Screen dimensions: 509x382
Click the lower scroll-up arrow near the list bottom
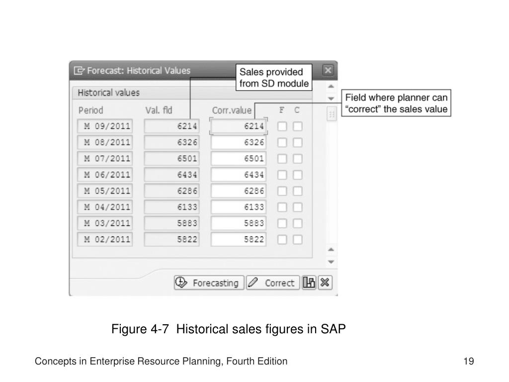331,250
